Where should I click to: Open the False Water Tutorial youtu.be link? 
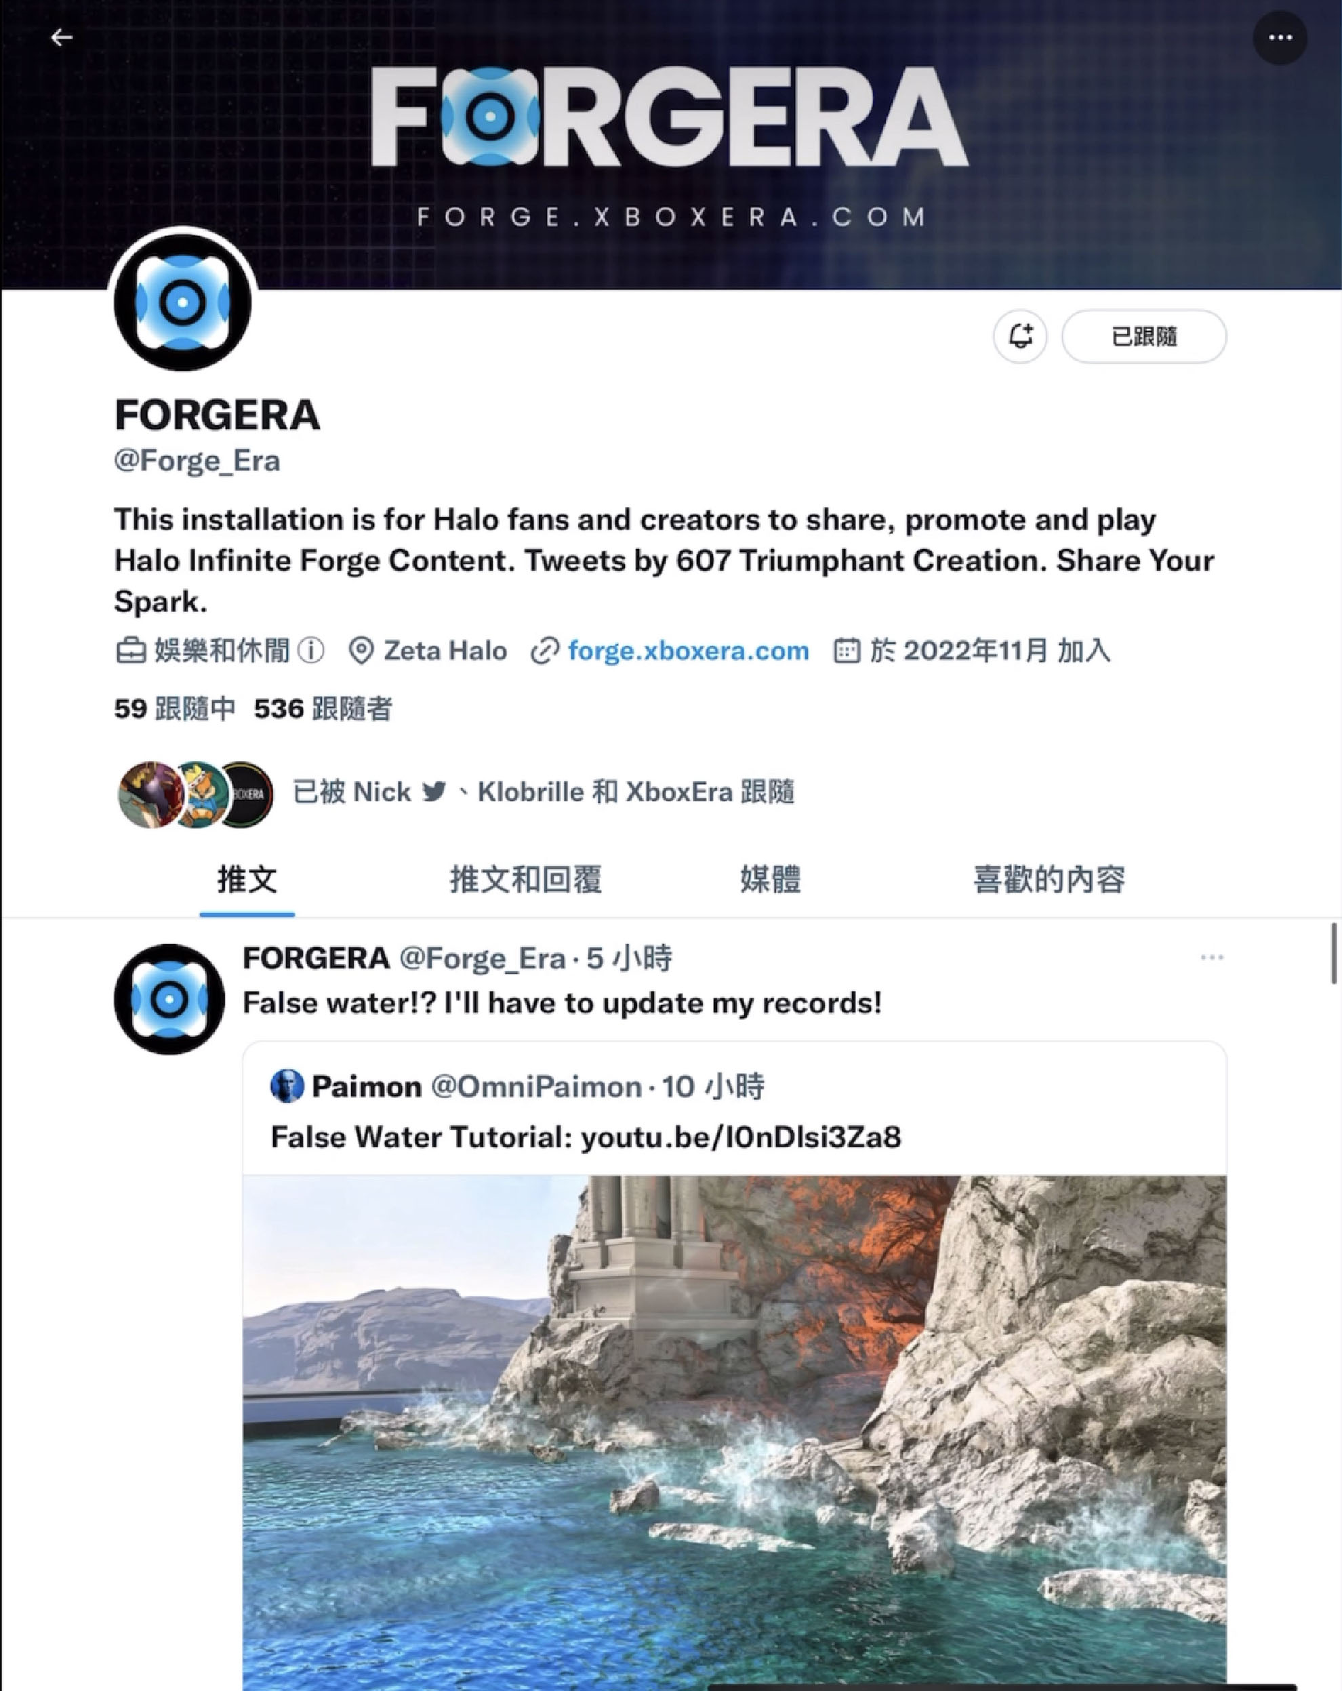[741, 1137]
